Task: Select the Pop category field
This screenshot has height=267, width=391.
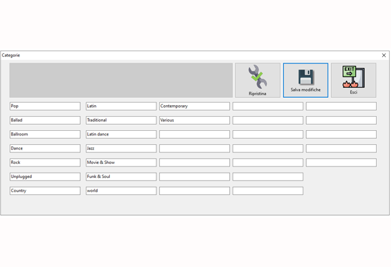Action: tap(45, 107)
